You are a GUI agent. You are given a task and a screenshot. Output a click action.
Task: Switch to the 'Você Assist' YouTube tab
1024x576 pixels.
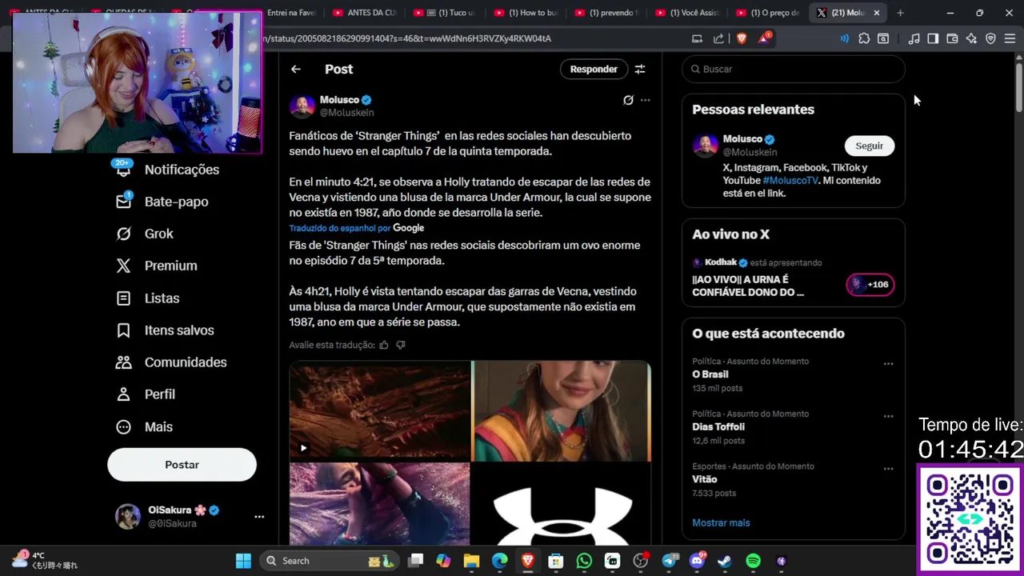click(x=686, y=13)
